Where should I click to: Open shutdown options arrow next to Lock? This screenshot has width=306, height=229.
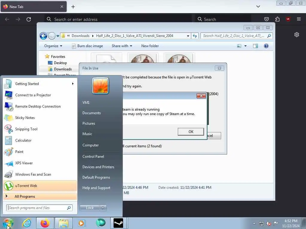coord(103,208)
